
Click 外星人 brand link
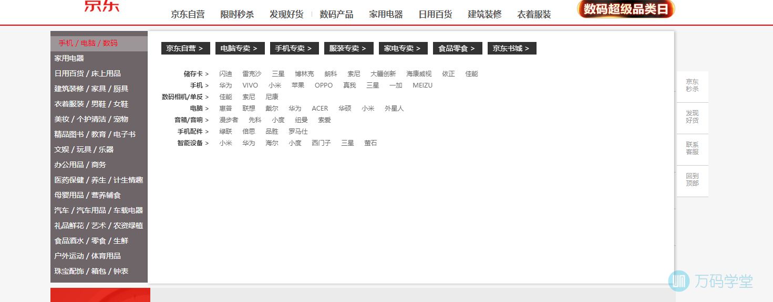pos(394,109)
